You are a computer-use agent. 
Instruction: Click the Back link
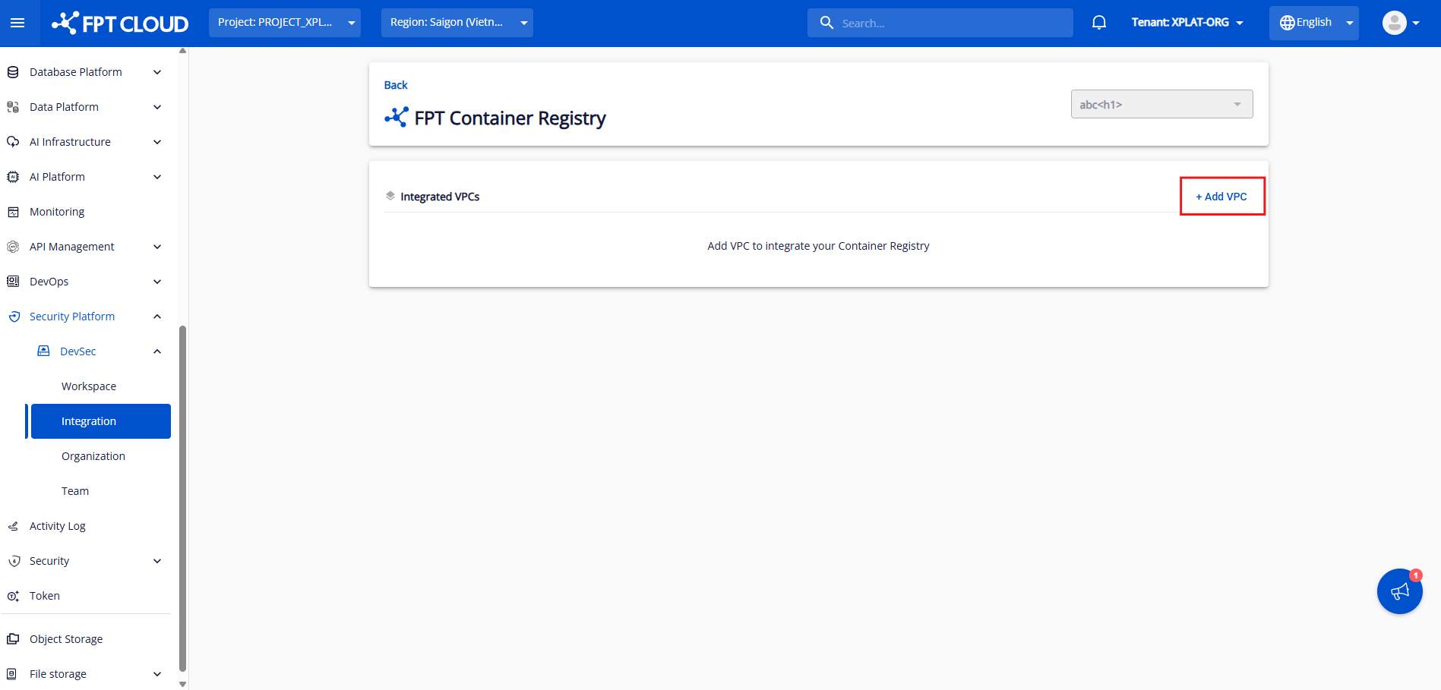(x=396, y=85)
